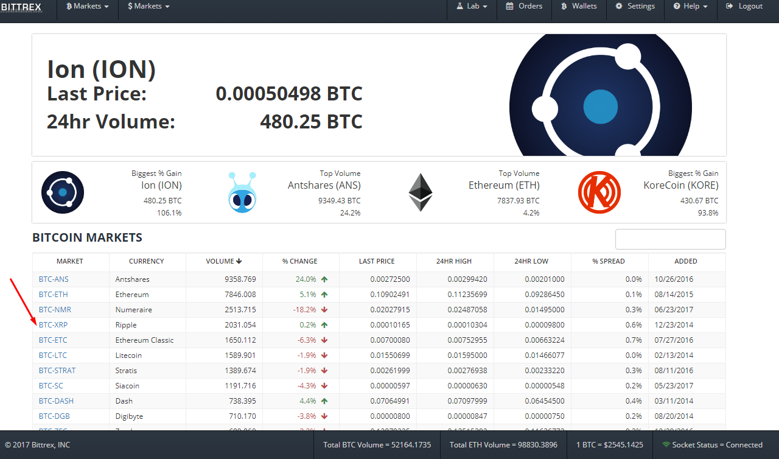
Task: Click the 0.00050498 BTC last price heading
Action: pos(289,94)
